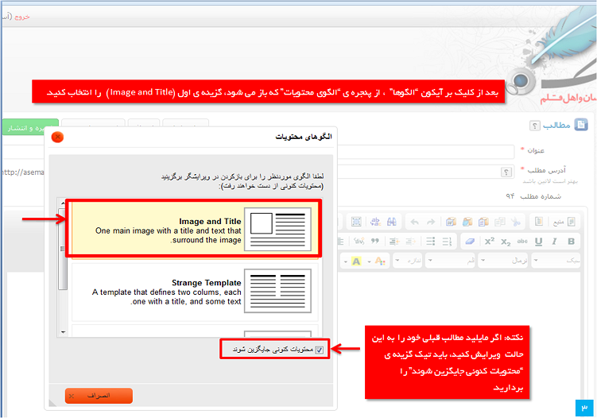Click the منبع source button in editor

[564, 222]
